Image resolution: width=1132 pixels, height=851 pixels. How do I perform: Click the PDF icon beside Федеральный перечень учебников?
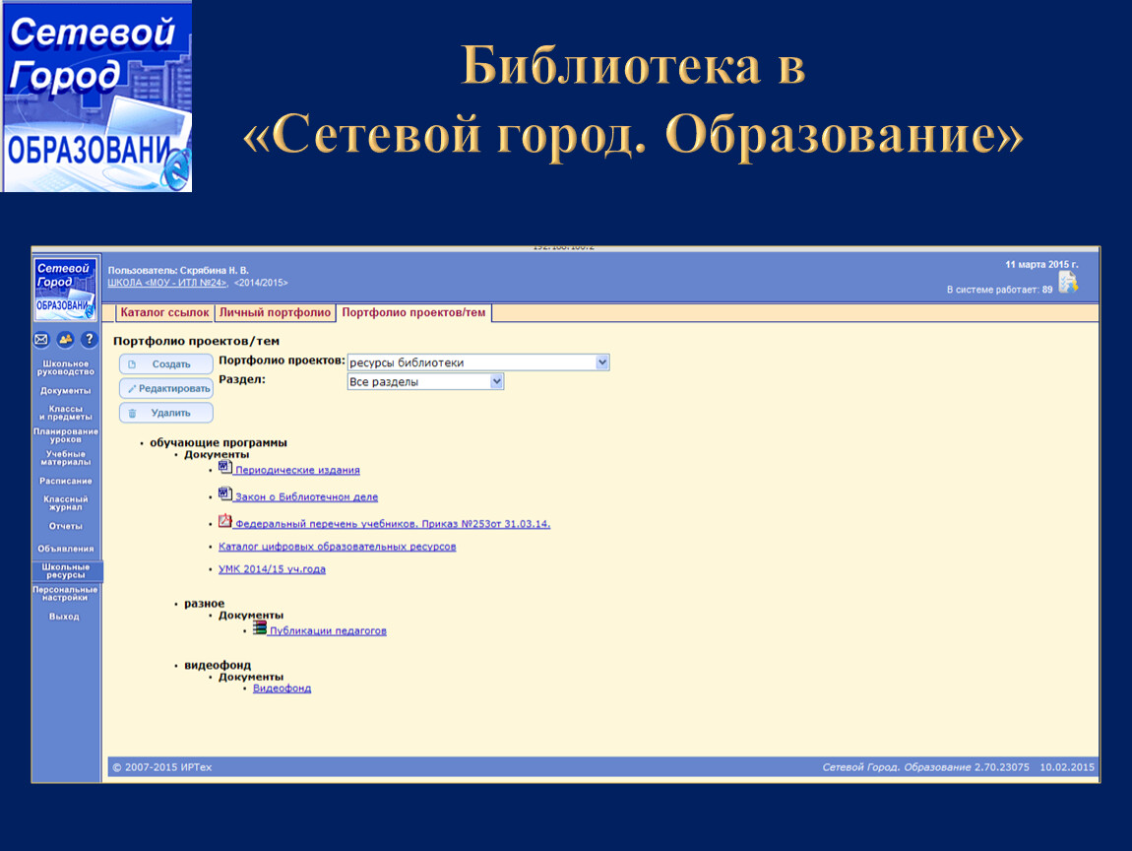click(224, 521)
